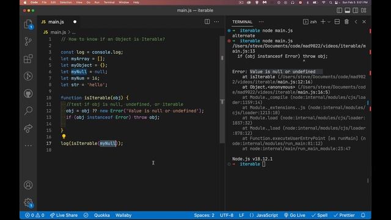Click the checkmark status icon beside Quokka
Image resolution: width=391 pixels, height=220 pixels.
point(86,215)
